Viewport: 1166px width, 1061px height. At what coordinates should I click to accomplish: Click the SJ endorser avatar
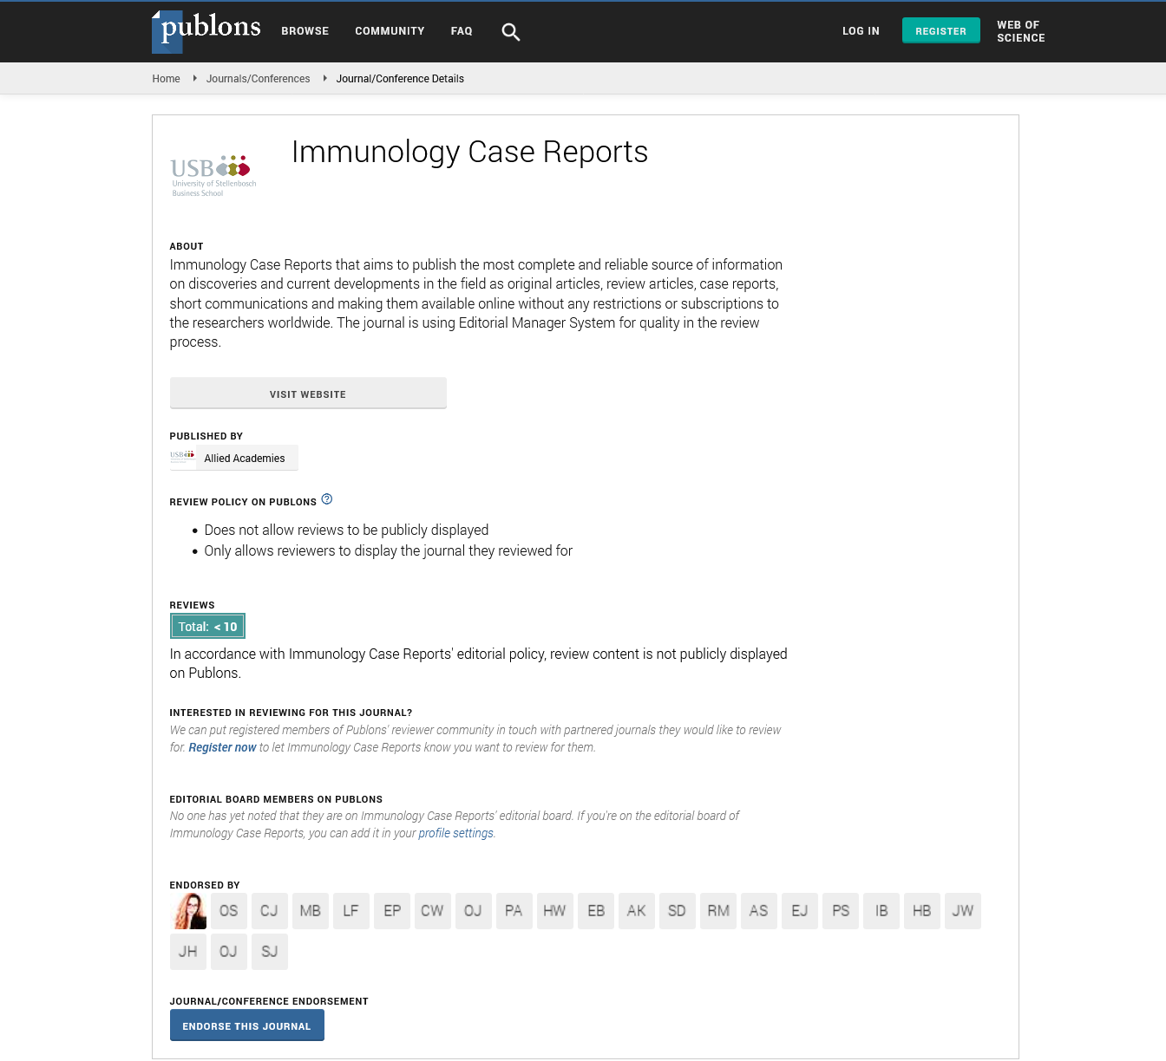pyautogui.click(x=270, y=952)
